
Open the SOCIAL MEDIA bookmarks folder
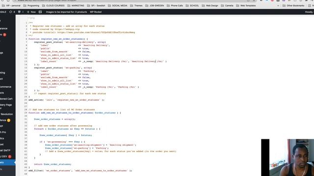point(118,5)
